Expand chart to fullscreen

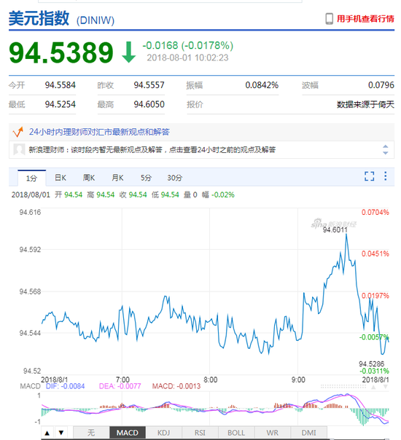pyautogui.click(x=369, y=176)
